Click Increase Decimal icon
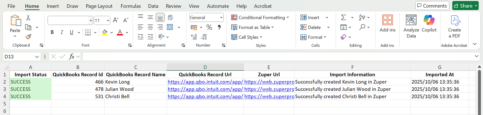The width and height of the screenshot is (483, 115). pos(194,37)
